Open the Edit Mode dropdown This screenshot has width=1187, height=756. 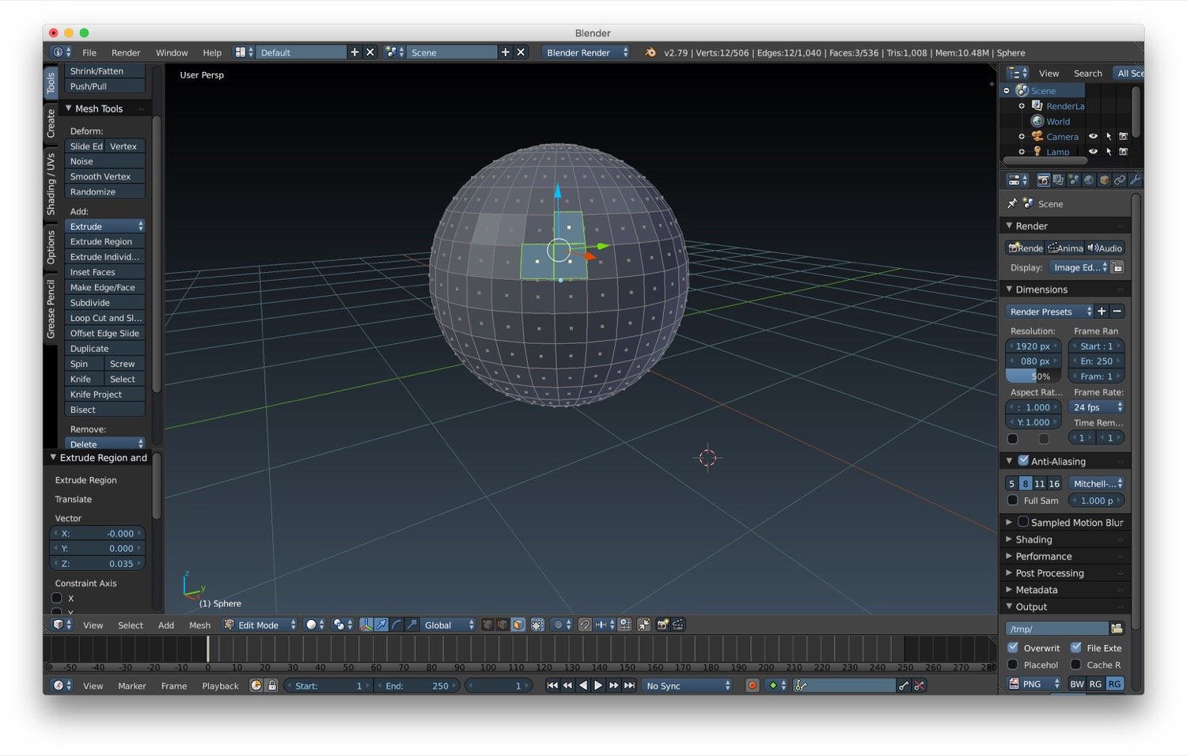(x=260, y=625)
